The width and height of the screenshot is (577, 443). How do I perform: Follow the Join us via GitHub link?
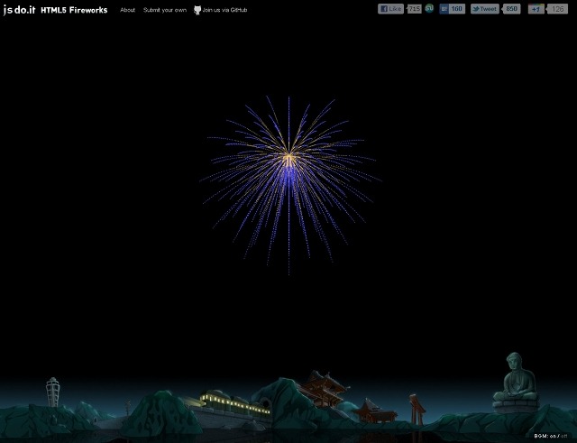tap(224, 10)
